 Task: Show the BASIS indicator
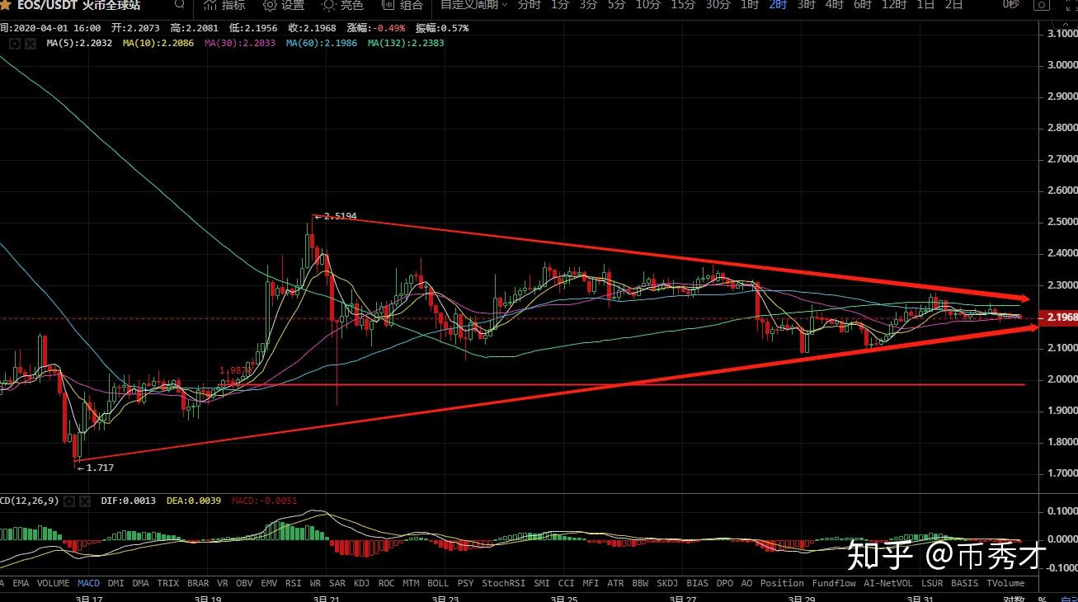964,583
